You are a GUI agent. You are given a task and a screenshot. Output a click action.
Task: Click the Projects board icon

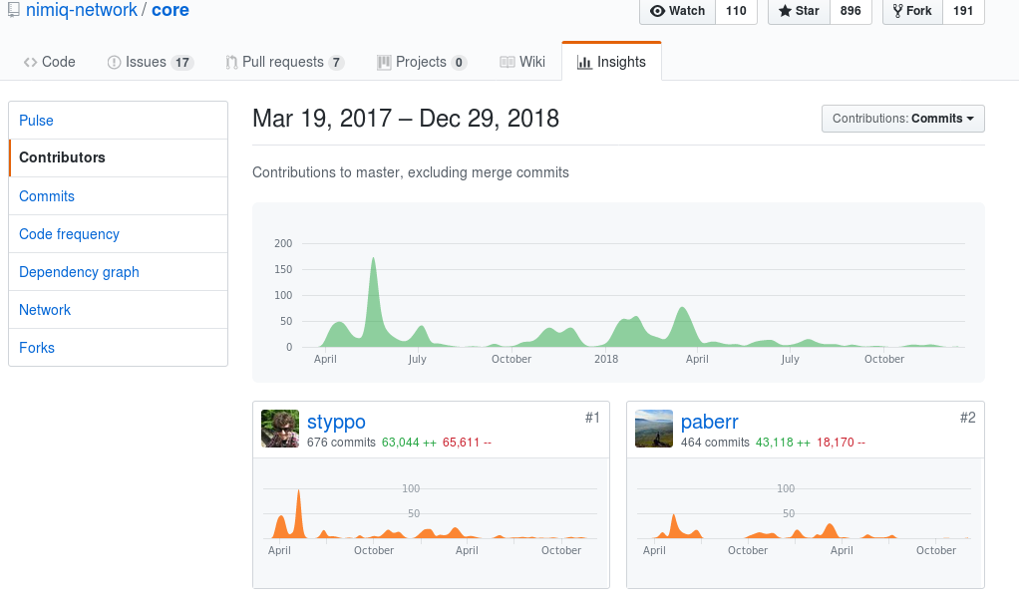pyautogui.click(x=384, y=63)
